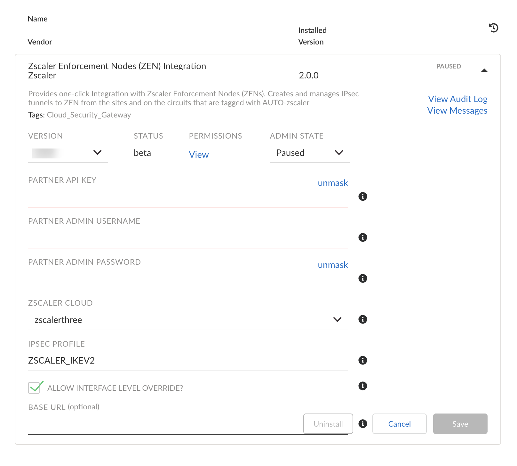Image resolution: width=517 pixels, height=466 pixels.
Task: Click info icon beside Zscaler Cloud dropdown
Action: [362, 319]
